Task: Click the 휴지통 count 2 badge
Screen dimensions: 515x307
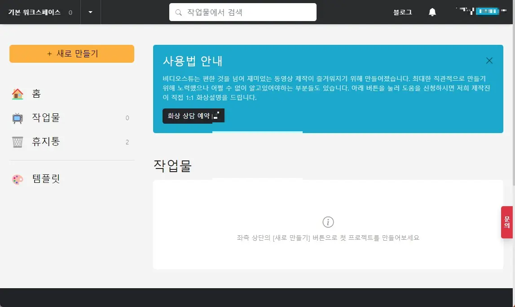Action: (x=127, y=143)
